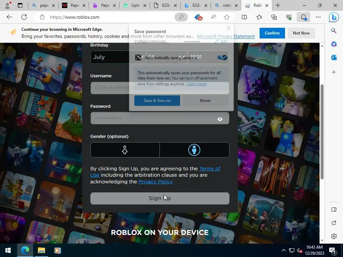The width and height of the screenshot is (343, 257).
Task: Open the password key icon in address bar
Action: coord(181,17)
